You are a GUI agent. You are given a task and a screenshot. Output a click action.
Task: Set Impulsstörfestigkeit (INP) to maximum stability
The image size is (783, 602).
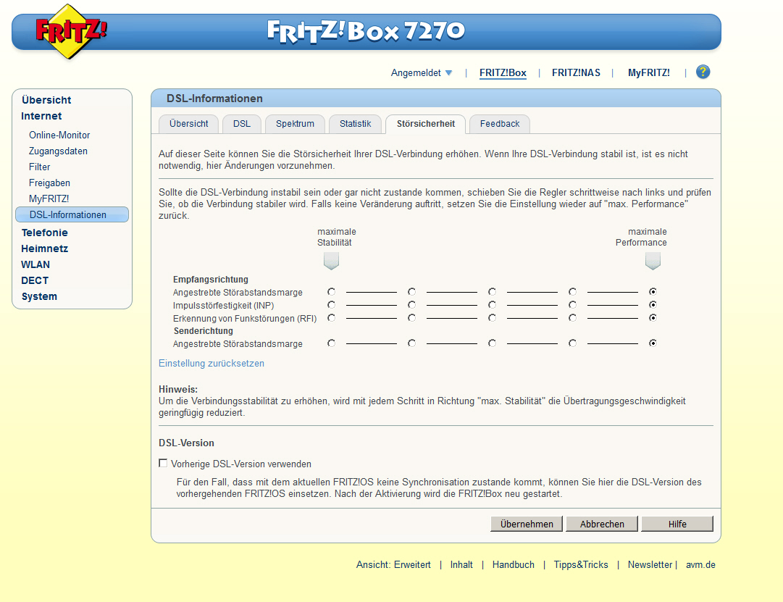tap(331, 305)
